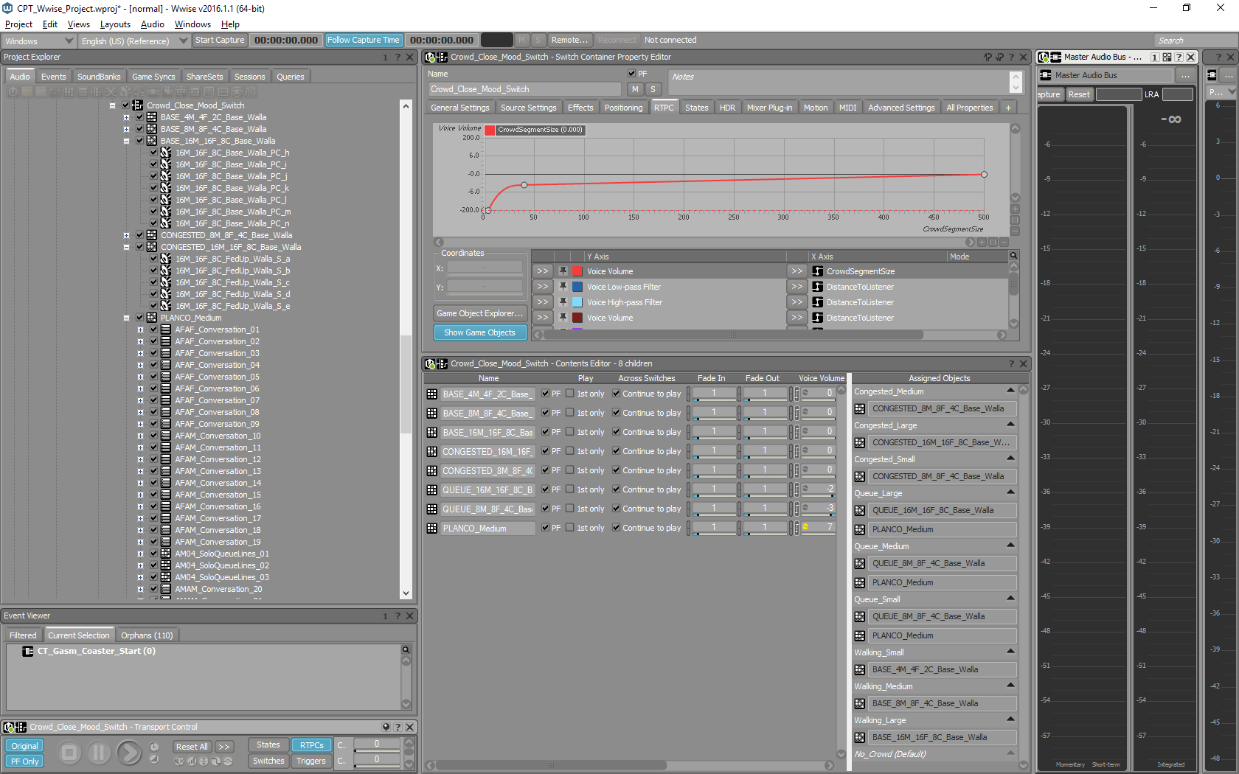Stop playback in Transport Control
Screen dimensions: 1239x774
click(69, 753)
